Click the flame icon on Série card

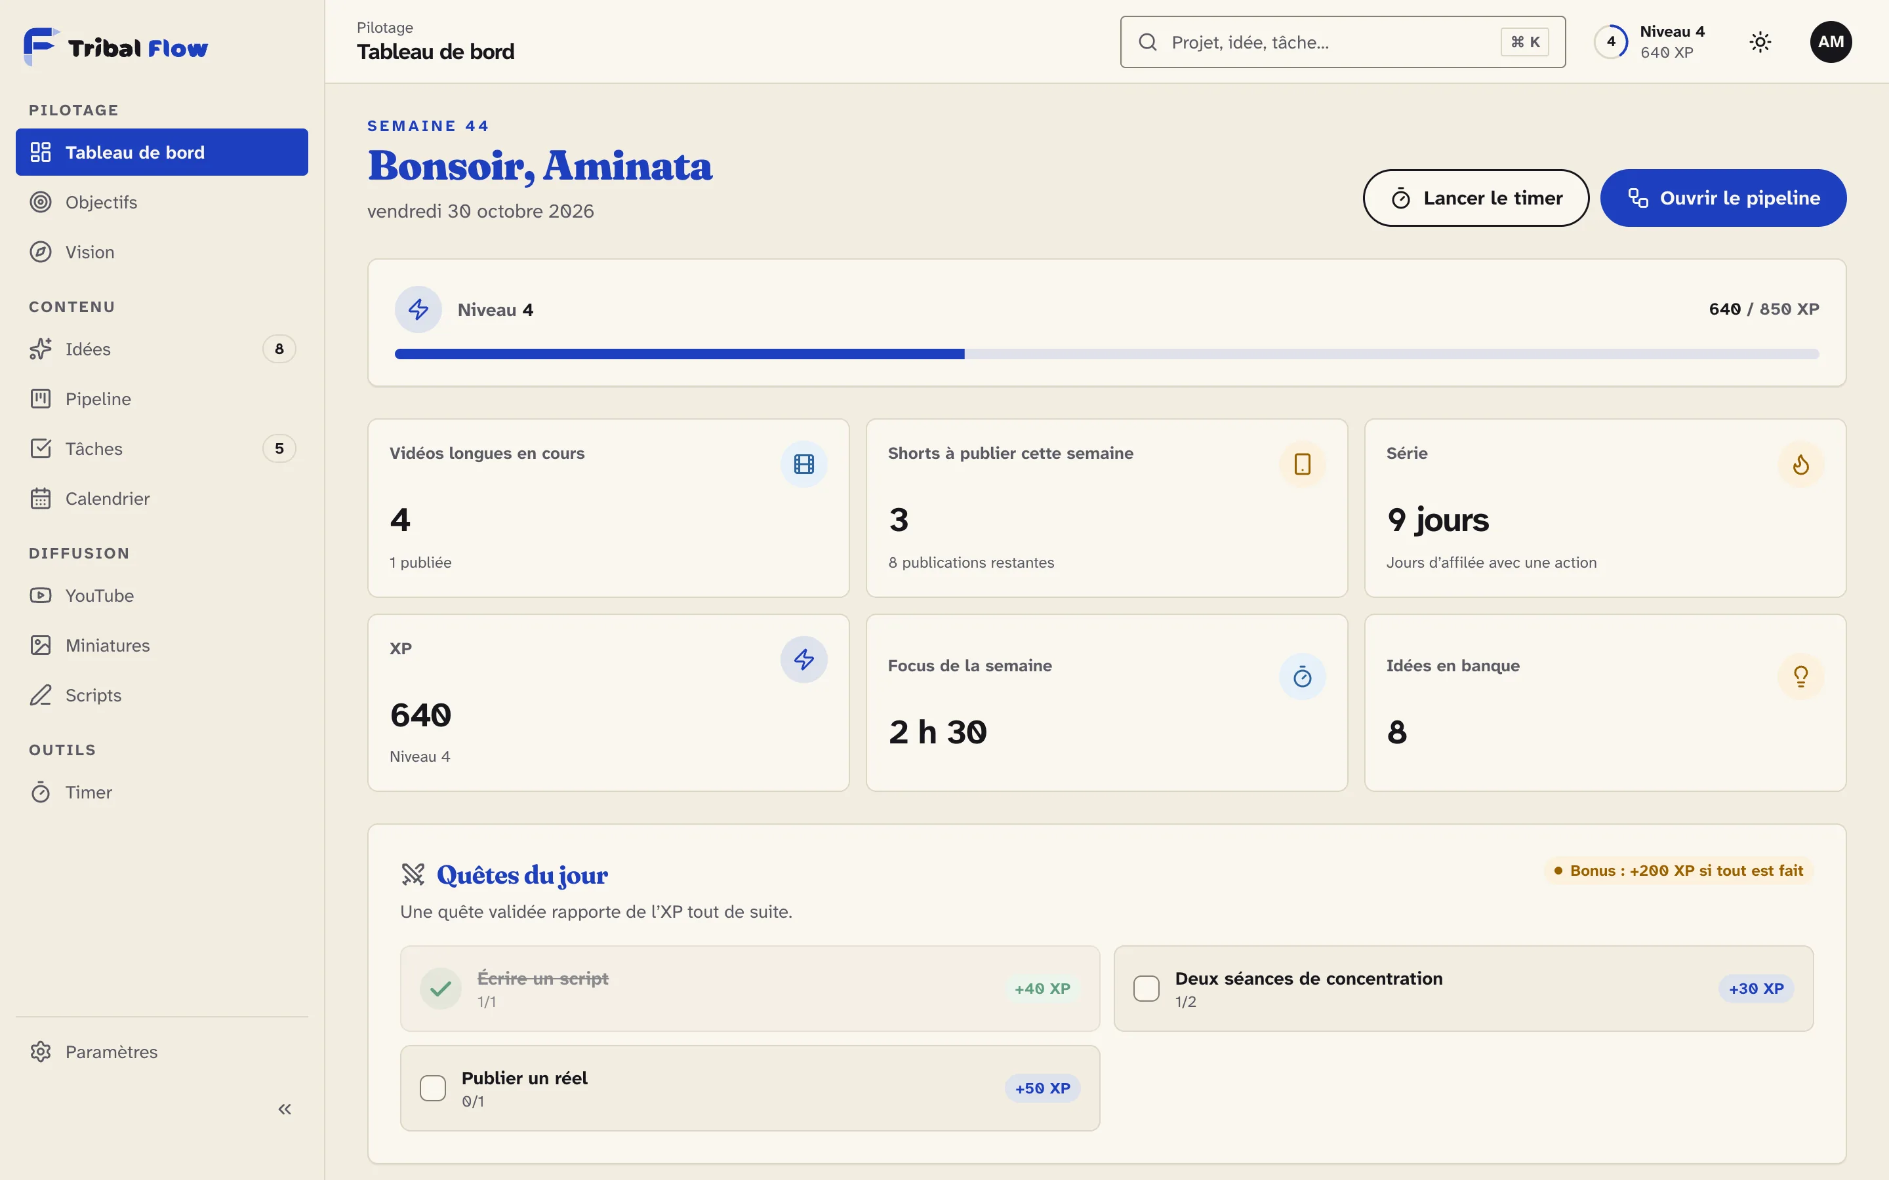1801,464
